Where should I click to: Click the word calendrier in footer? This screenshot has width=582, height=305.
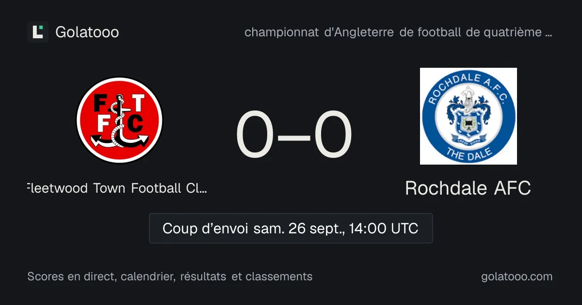pos(148,276)
